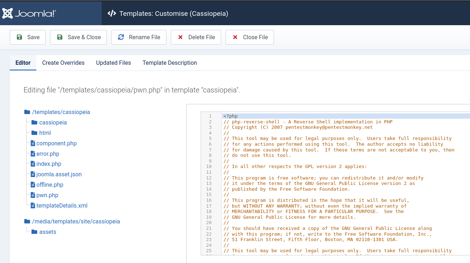Open the Template Description tab
This screenshot has width=470, height=263.
point(170,63)
